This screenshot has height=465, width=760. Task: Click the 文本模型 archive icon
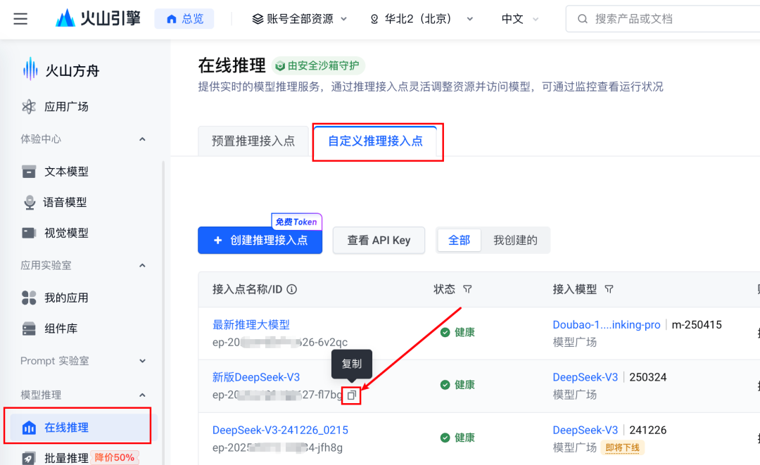tap(29, 172)
